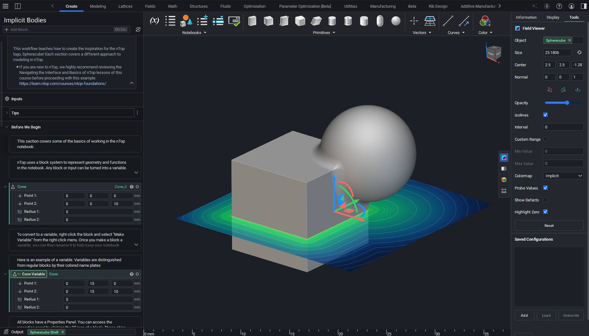The image size is (589, 336).
Task: Click the notebook list icon
Action: (x=170, y=21)
